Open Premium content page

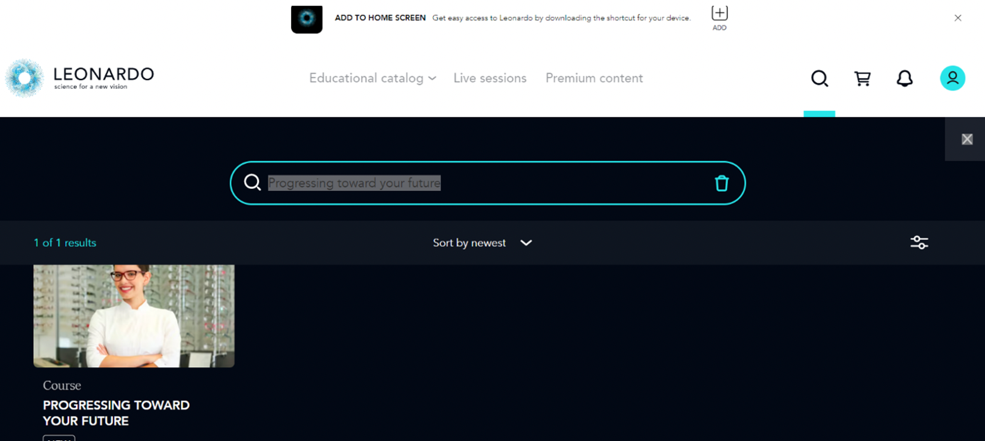point(594,78)
